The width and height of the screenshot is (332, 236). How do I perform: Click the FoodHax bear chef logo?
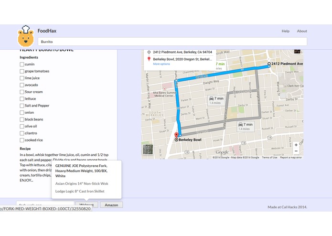click(26, 36)
